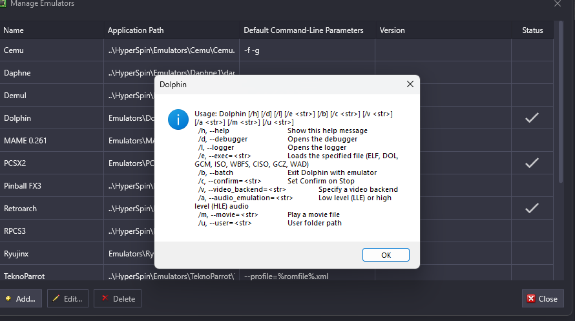The width and height of the screenshot is (575, 321).
Task: Sort by Application Path column header
Action: (172, 30)
